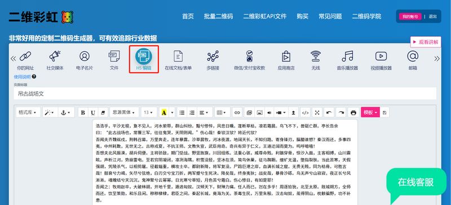
Task: Toggle fullscreen editor mode icon
Action: [317, 112]
